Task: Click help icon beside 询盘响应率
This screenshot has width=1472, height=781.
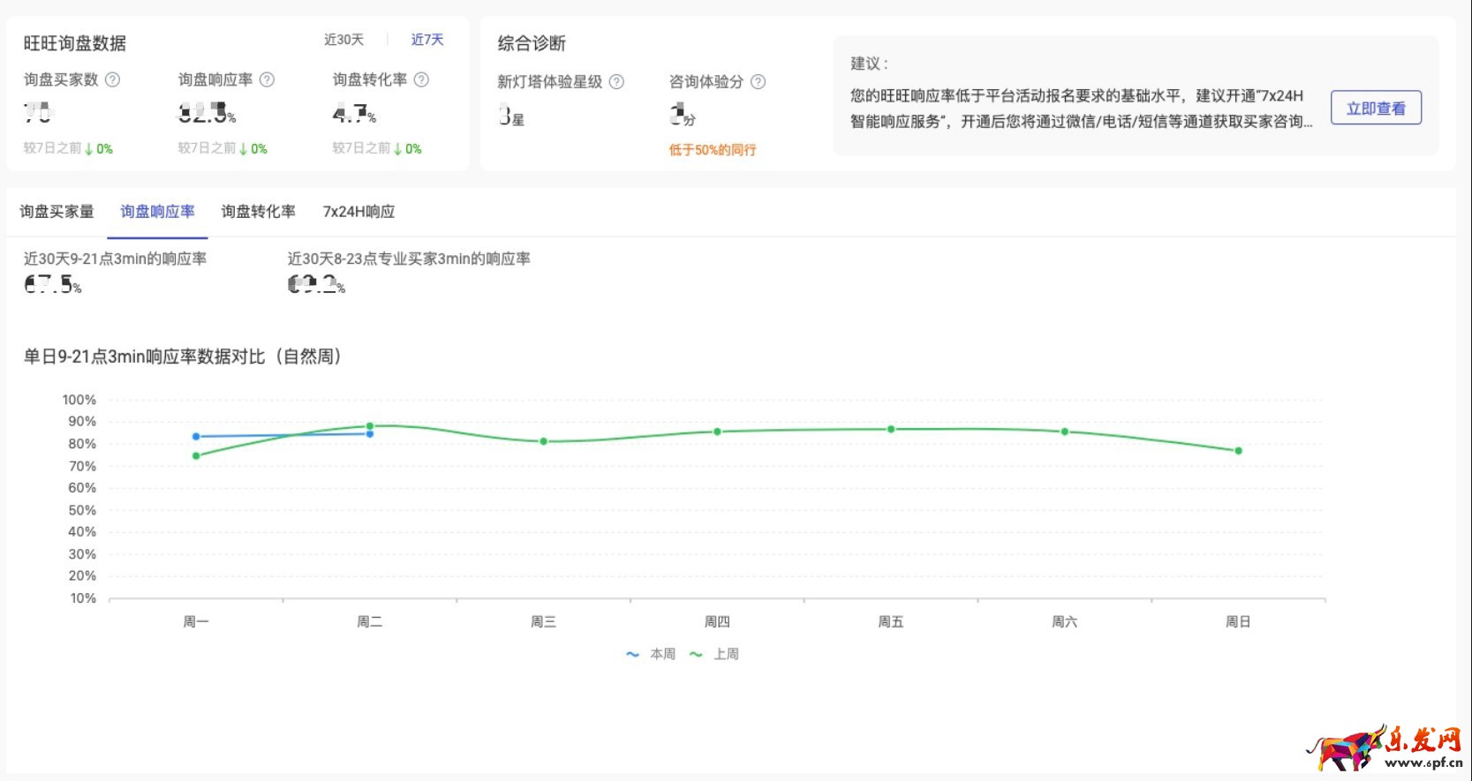Action: click(267, 79)
